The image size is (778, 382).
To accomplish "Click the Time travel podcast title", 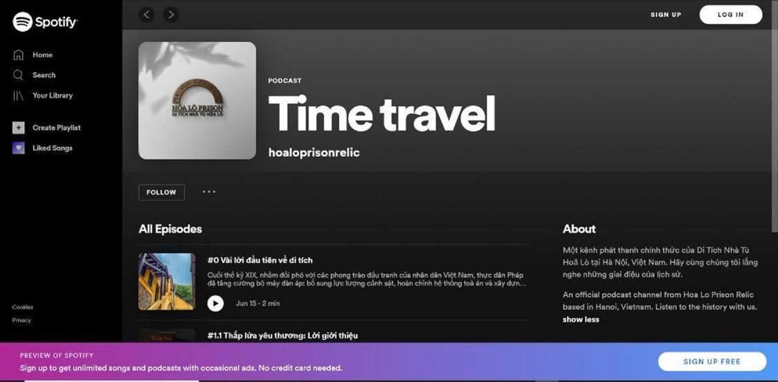I will click(x=382, y=113).
